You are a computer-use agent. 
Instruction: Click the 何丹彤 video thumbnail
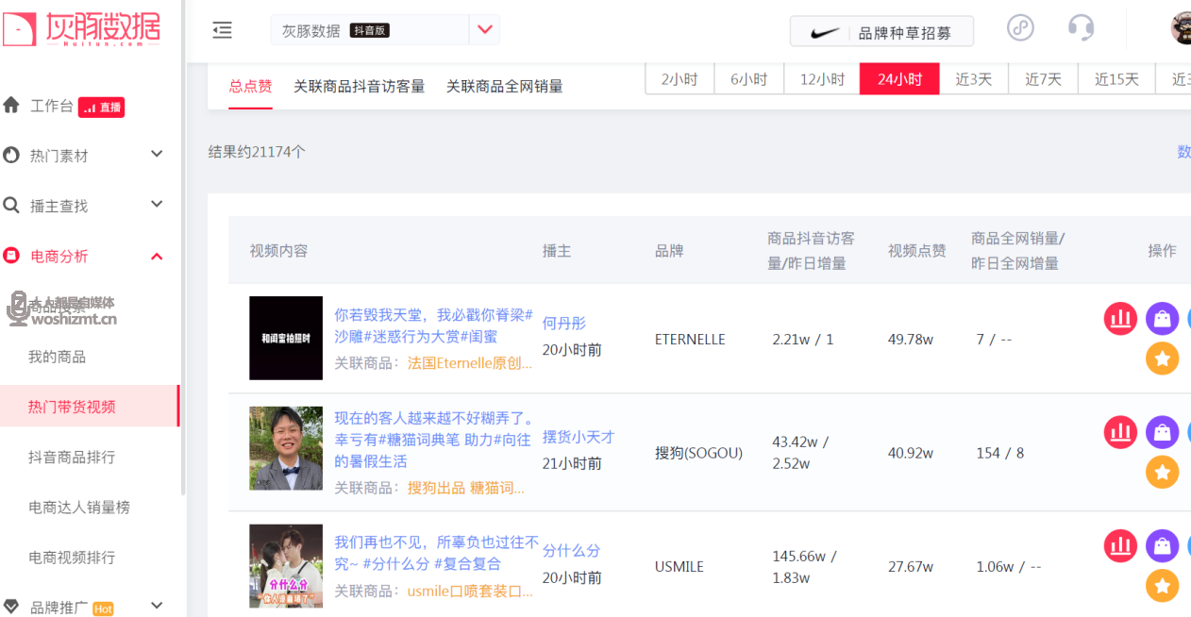click(286, 338)
